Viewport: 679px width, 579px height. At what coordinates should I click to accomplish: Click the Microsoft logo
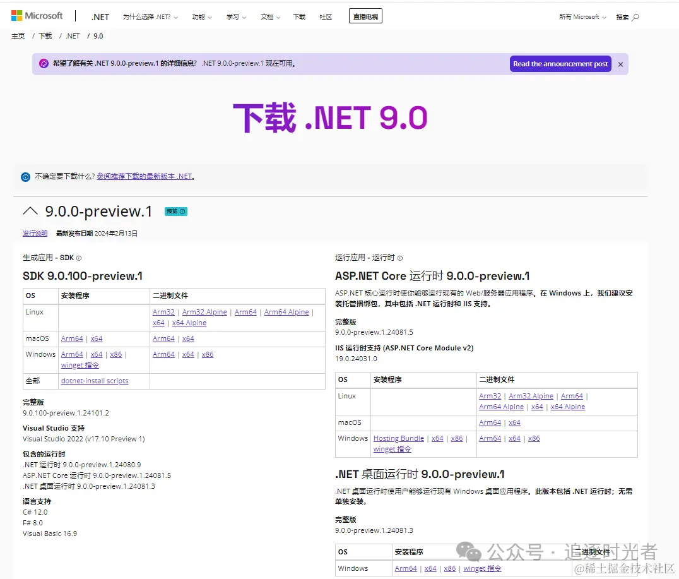[37, 16]
